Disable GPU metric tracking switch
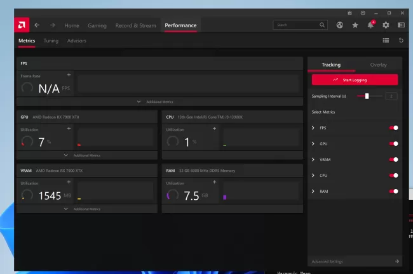The image size is (413, 274). (393, 144)
